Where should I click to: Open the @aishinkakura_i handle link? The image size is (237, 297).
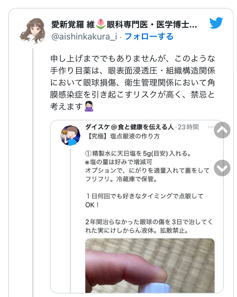coord(84,36)
